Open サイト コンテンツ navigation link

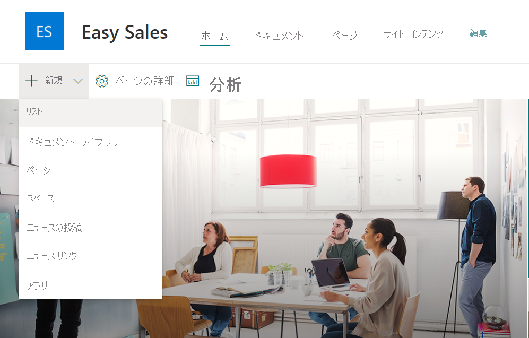point(413,34)
